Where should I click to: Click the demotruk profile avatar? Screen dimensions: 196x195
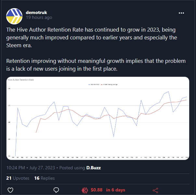pos(14,16)
